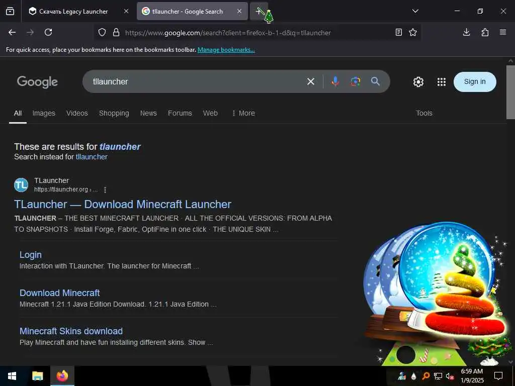
Task: Select the tllauncher Google Search tab
Action: coord(187,11)
